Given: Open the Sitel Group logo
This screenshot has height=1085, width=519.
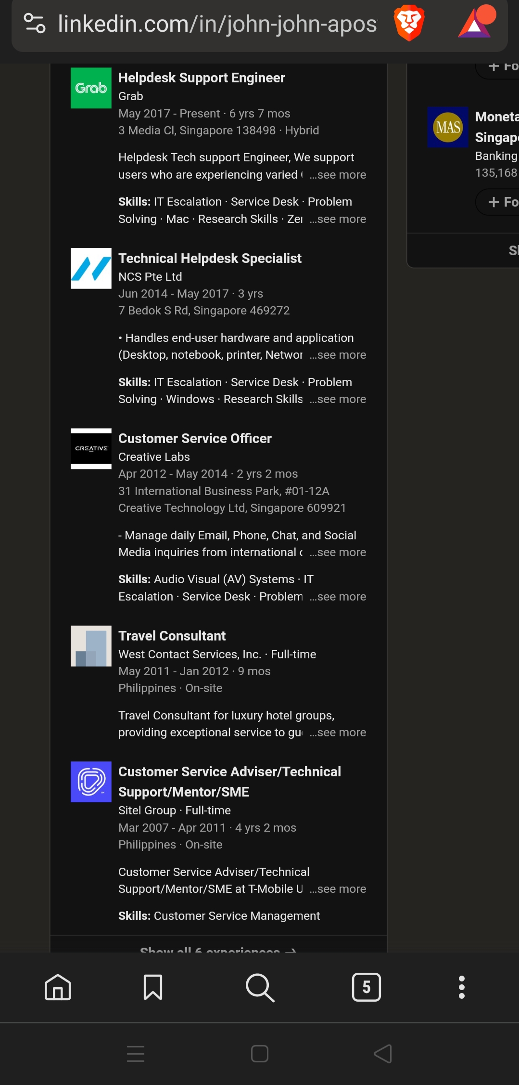Looking at the screenshot, I should click(x=91, y=782).
